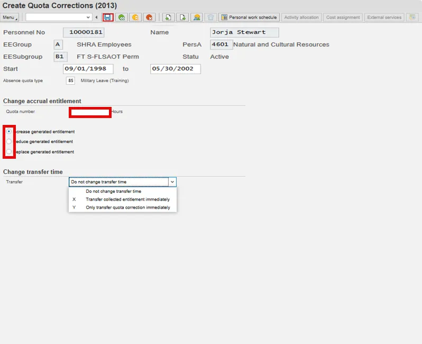Choose 'Transfer collected entitlement immediately' option
Screen dimensions: 422x344
[x=123, y=200]
